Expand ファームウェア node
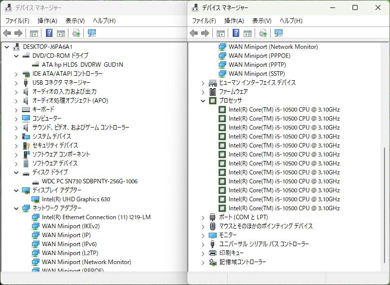Viewport: 390px width, 285px height. (203, 92)
